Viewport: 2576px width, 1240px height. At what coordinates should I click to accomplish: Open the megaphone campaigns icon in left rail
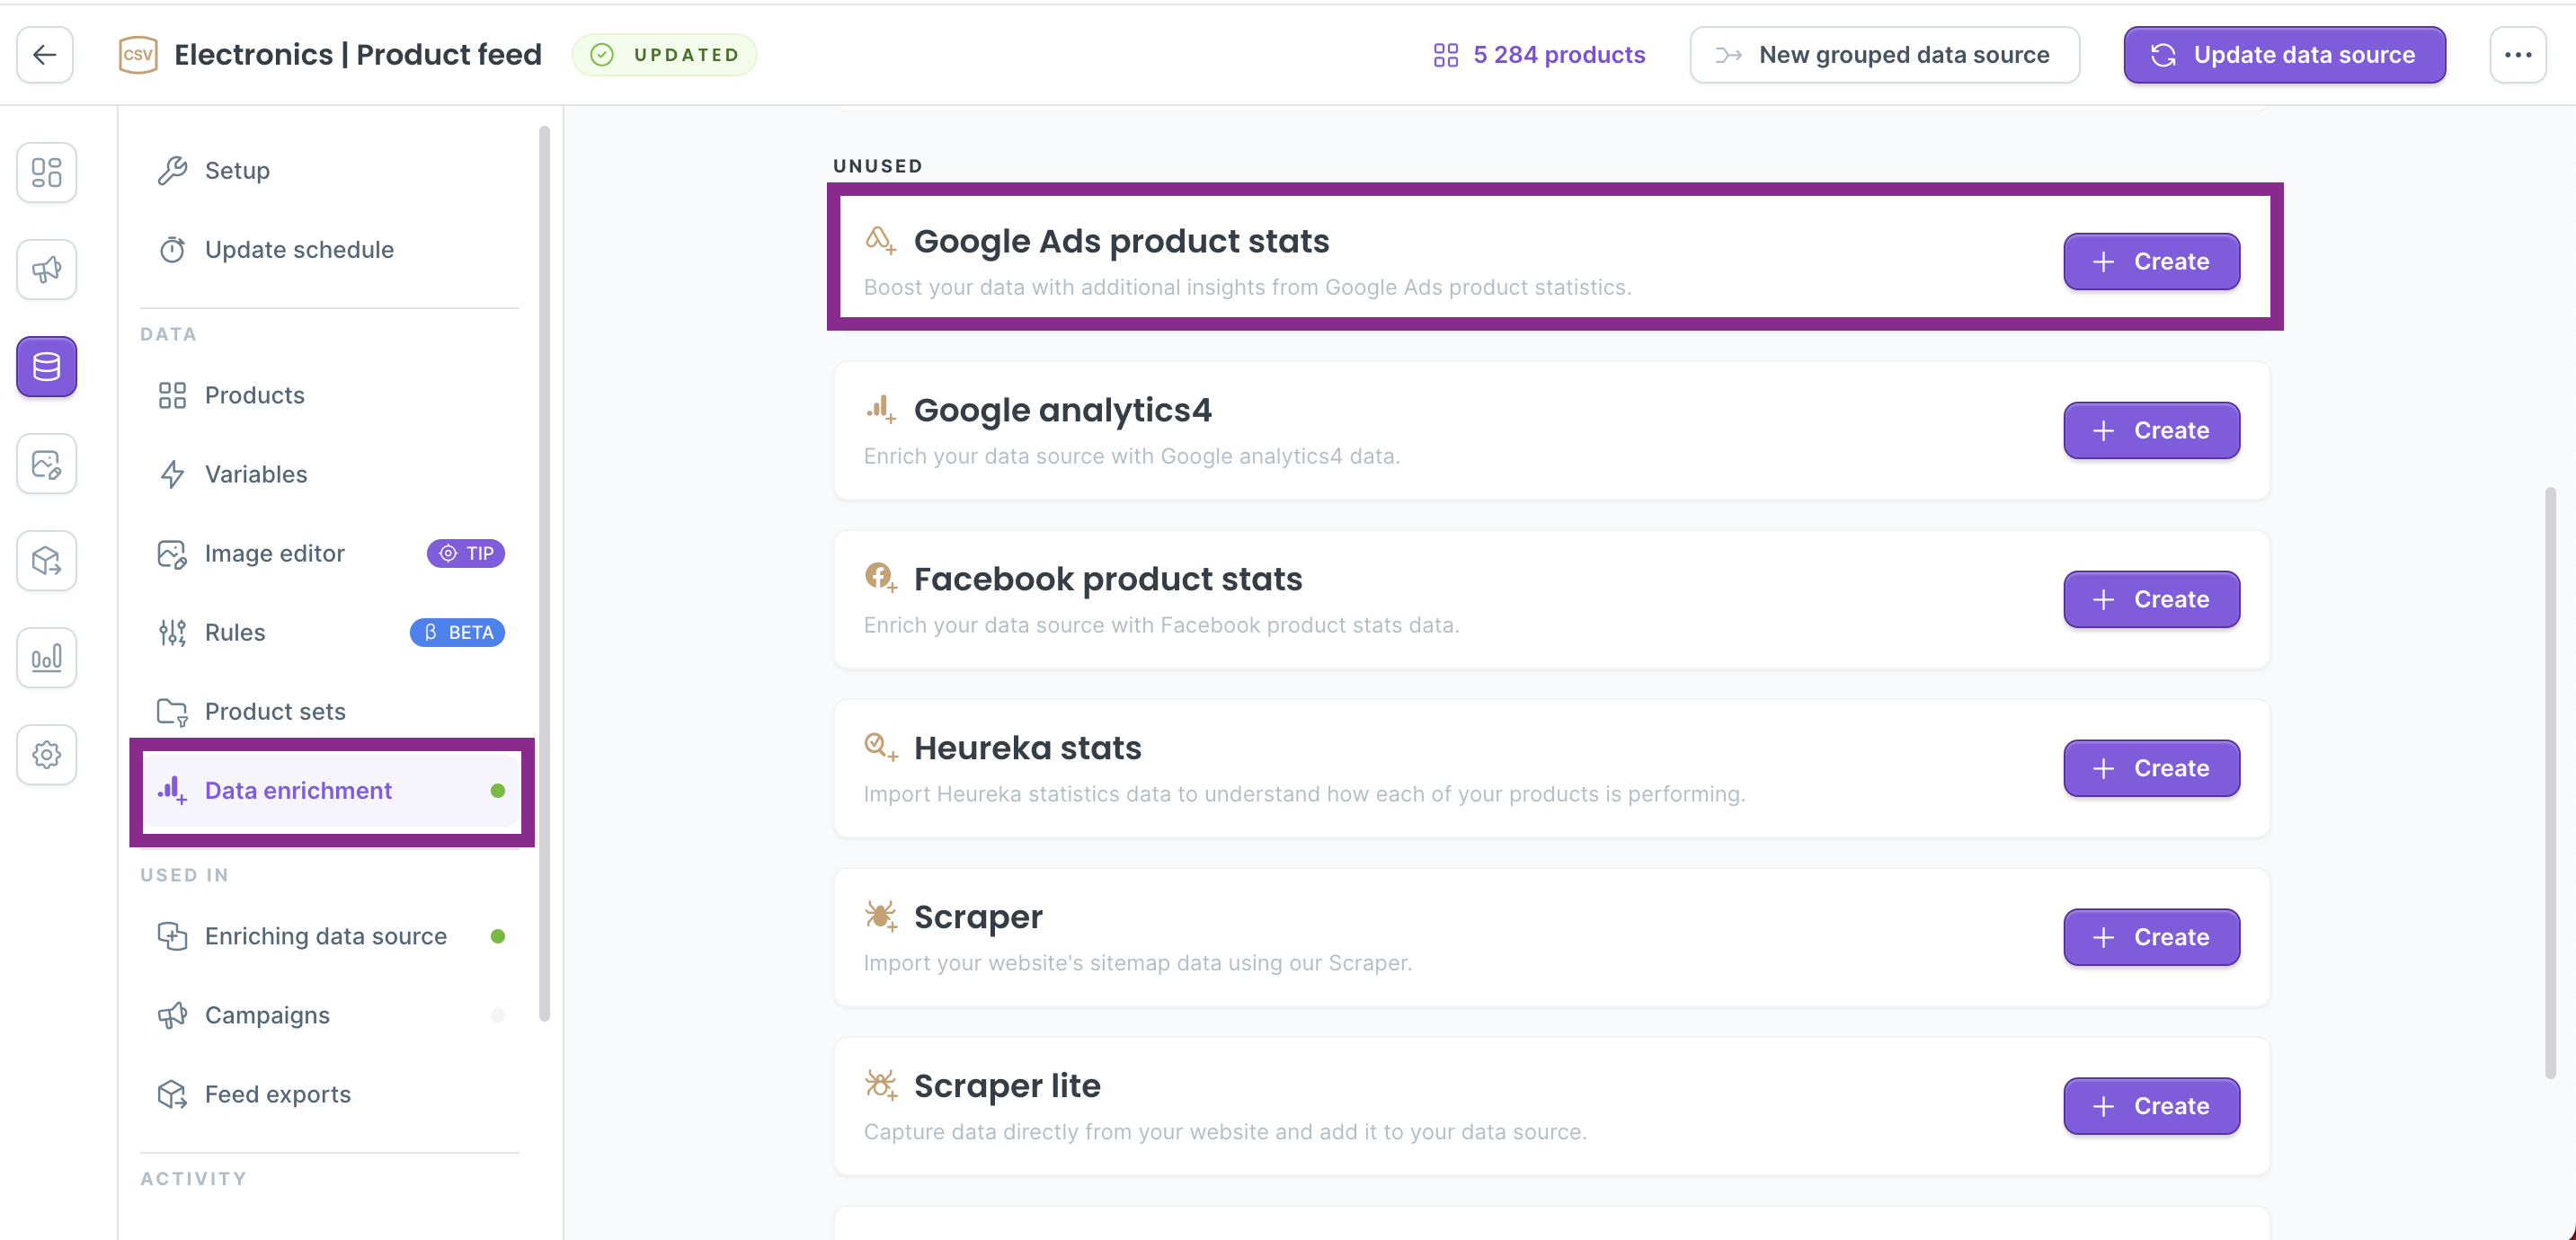click(x=46, y=269)
